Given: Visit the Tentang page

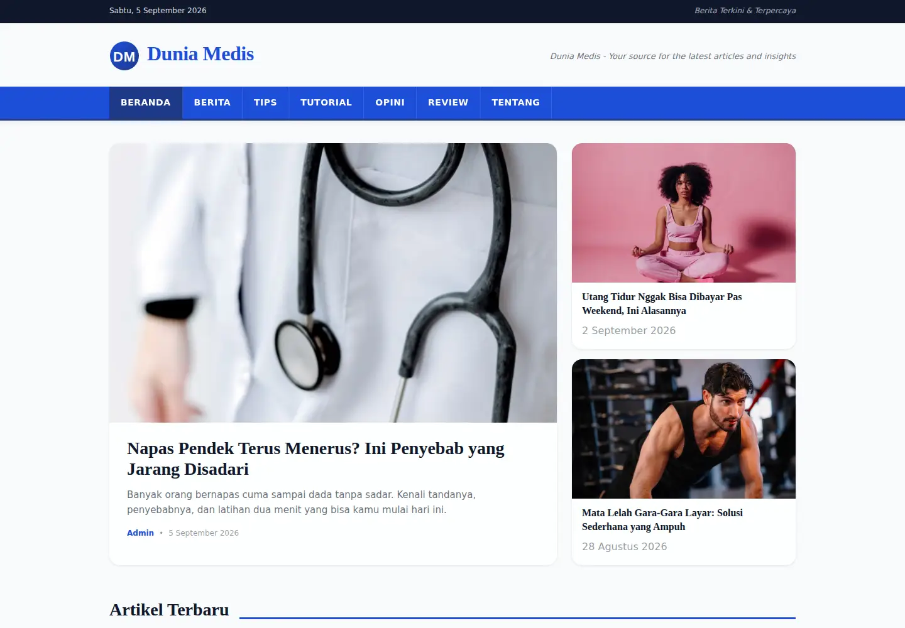Looking at the screenshot, I should click(x=516, y=102).
